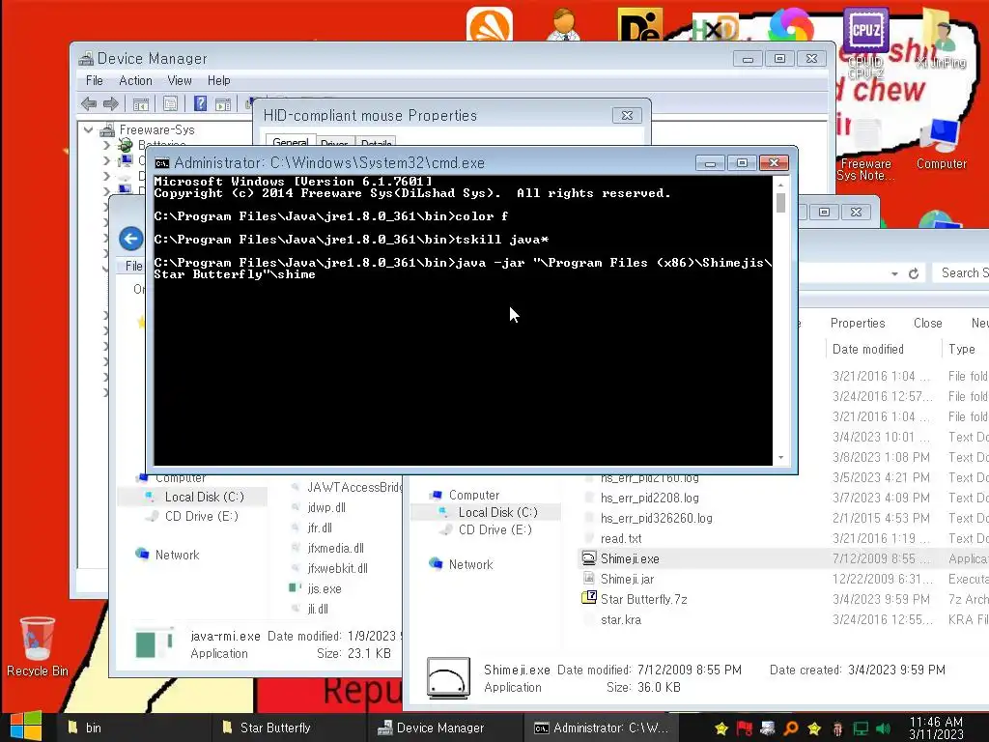
Task: Click Date modified column header
Action: [x=868, y=349]
